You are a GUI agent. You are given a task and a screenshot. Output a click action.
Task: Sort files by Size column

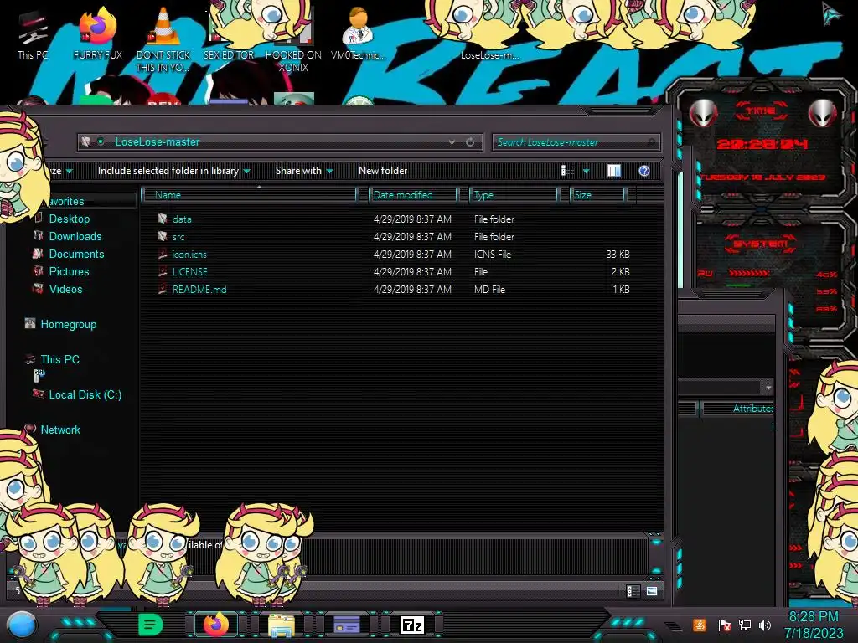click(x=597, y=194)
